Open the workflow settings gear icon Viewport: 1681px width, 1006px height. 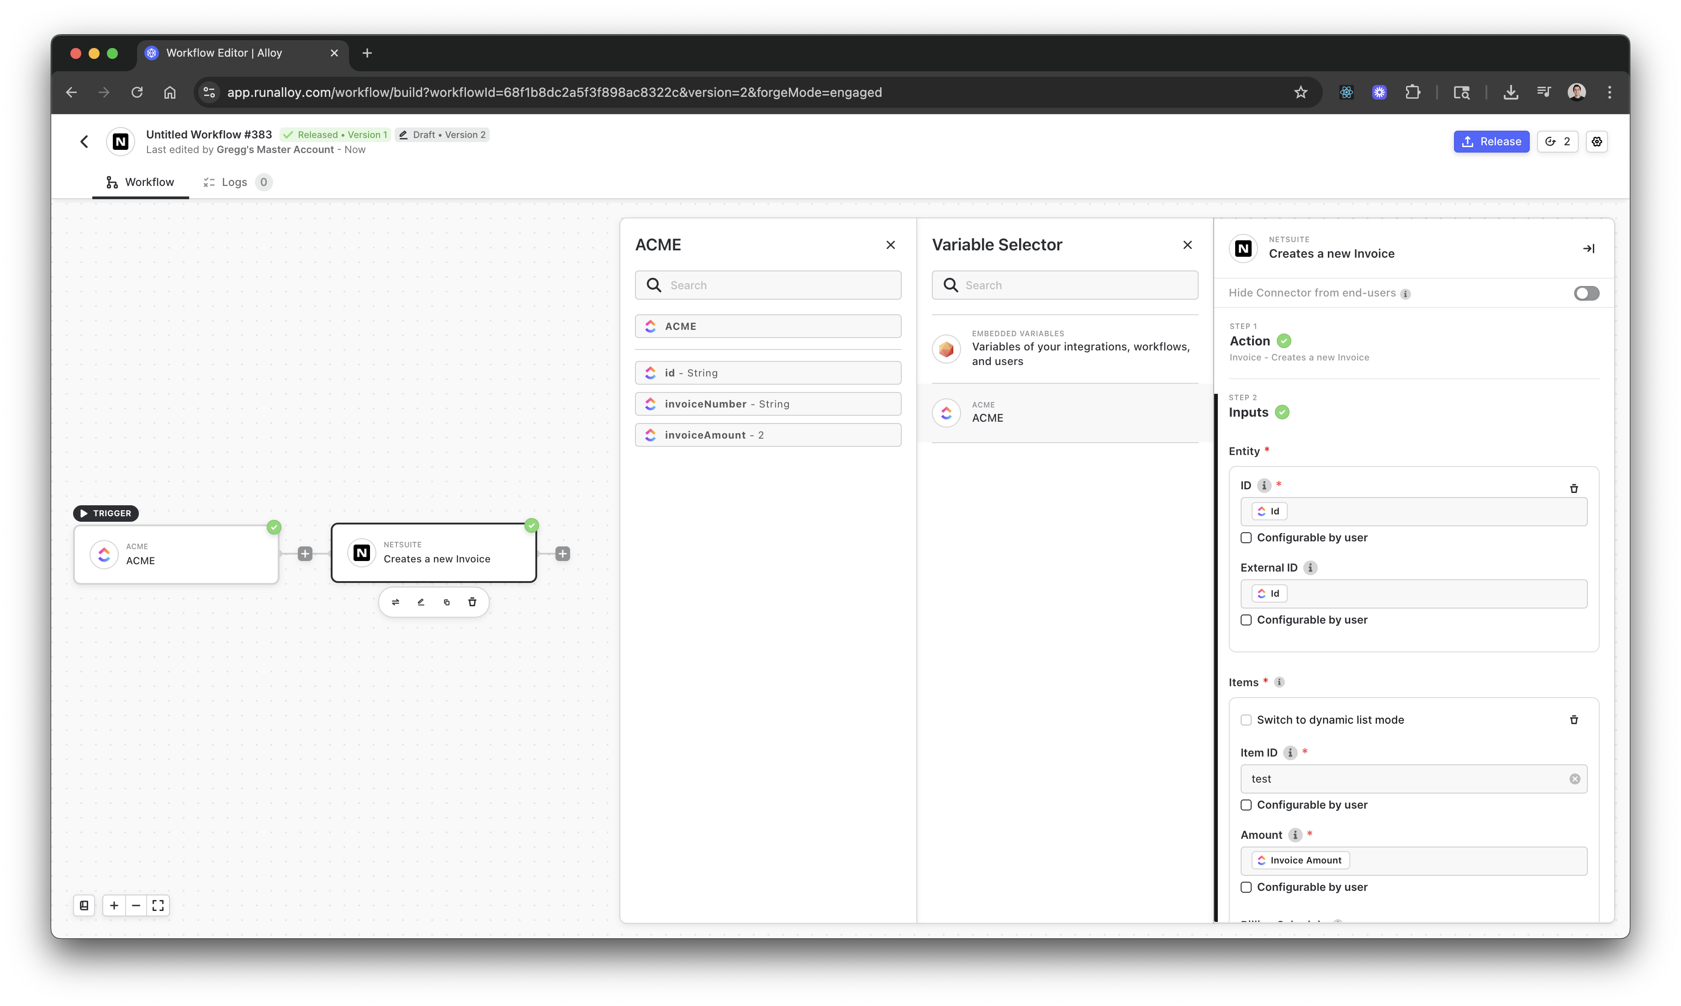point(1597,142)
